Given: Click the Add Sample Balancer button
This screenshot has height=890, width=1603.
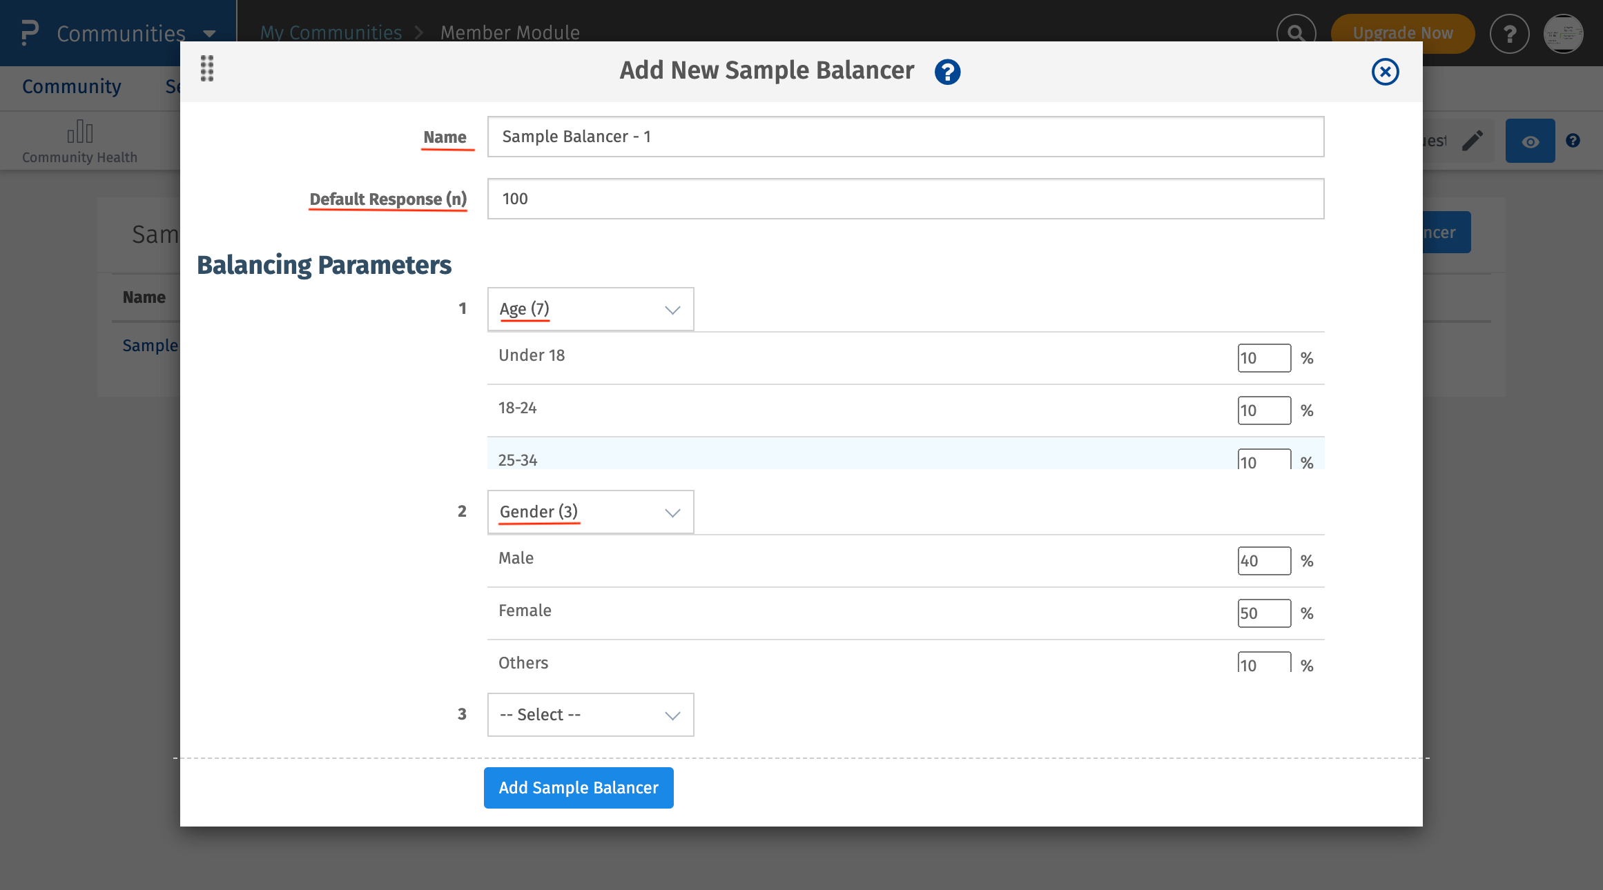Looking at the screenshot, I should pos(579,788).
